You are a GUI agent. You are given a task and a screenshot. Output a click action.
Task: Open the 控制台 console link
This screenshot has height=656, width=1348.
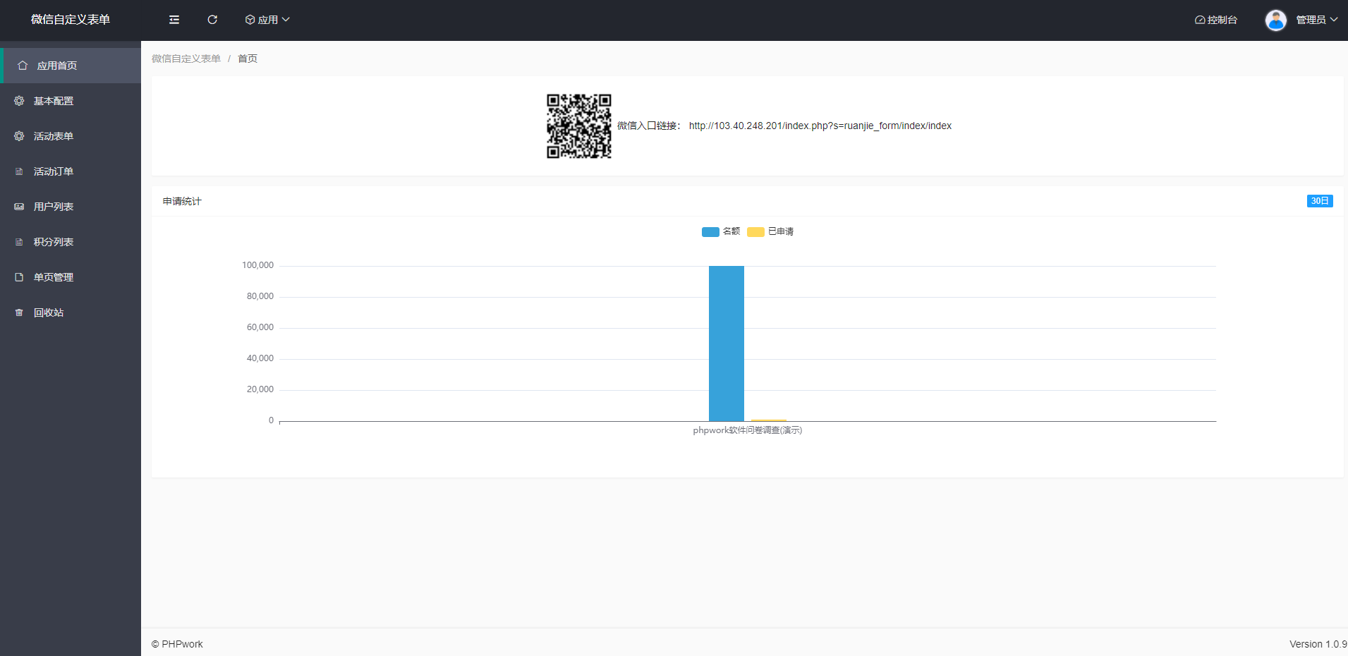(1216, 20)
